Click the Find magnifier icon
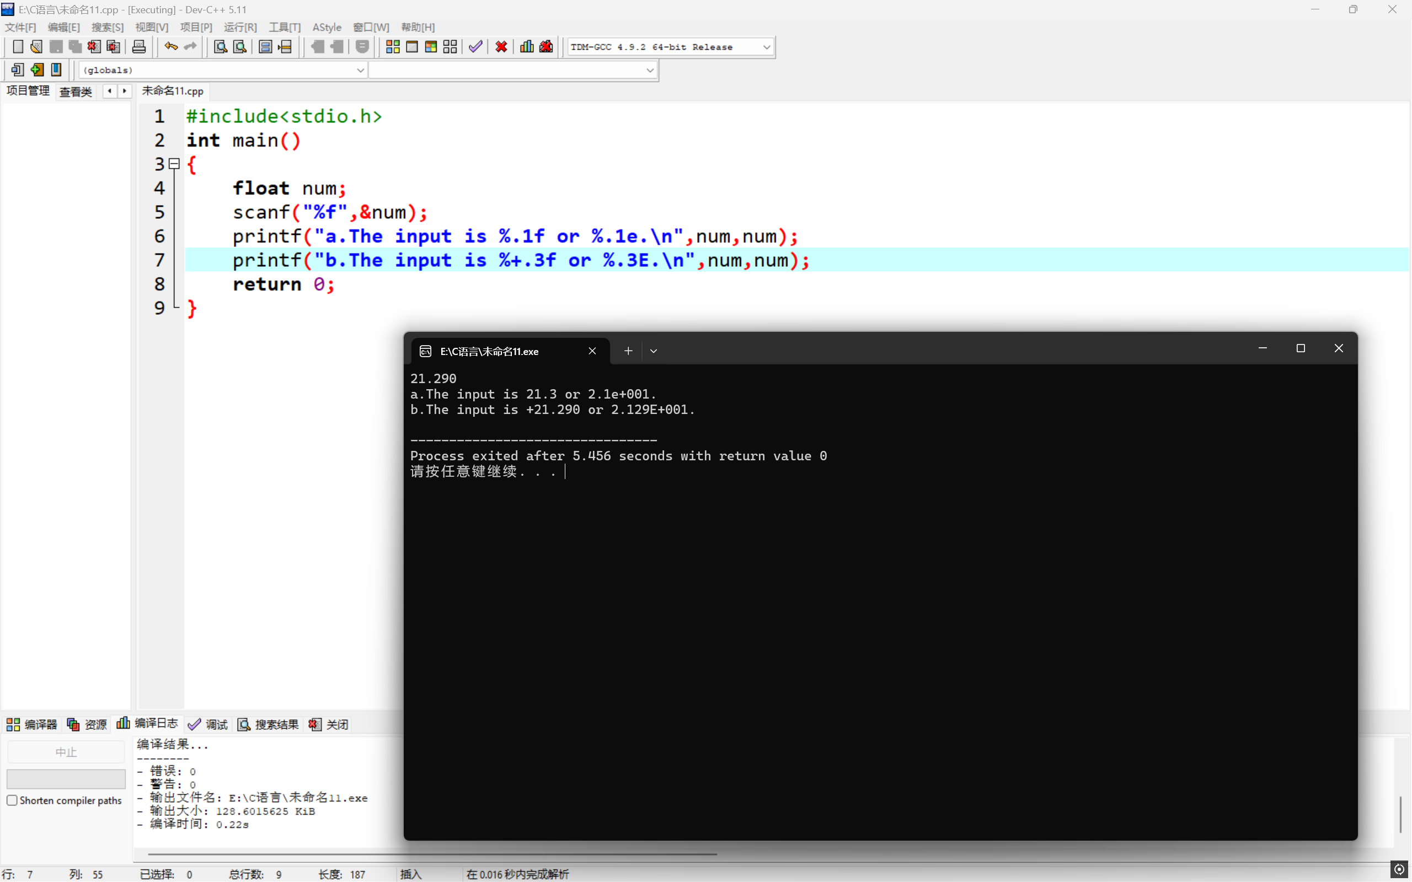1412x882 pixels. (x=220, y=47)
